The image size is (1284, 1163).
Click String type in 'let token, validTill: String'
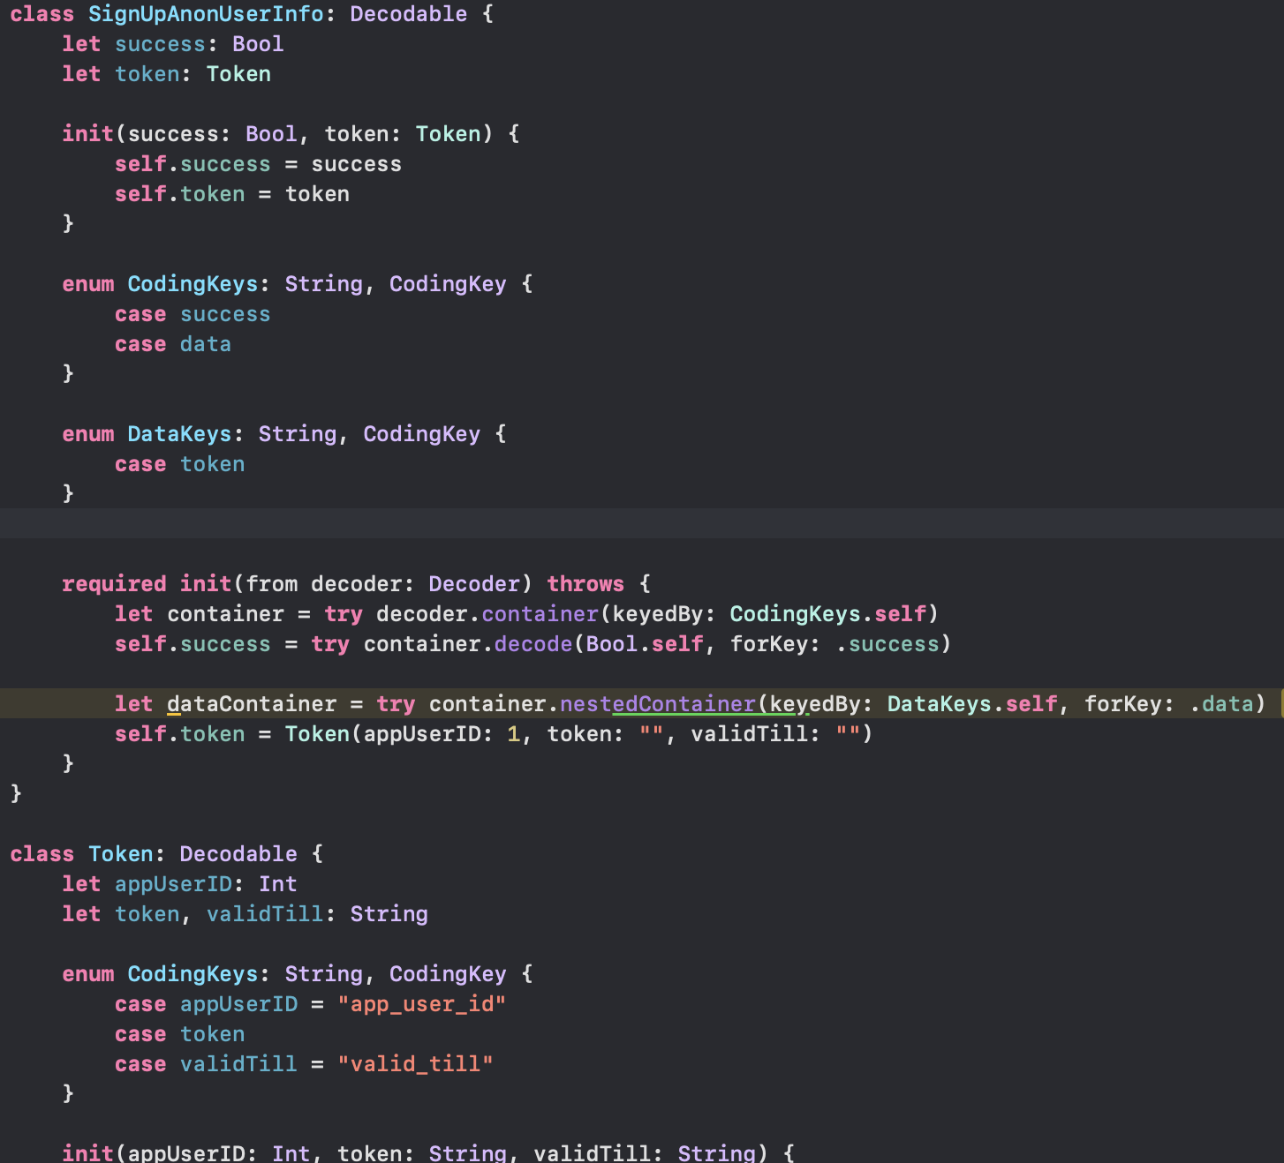pos(389,914)
